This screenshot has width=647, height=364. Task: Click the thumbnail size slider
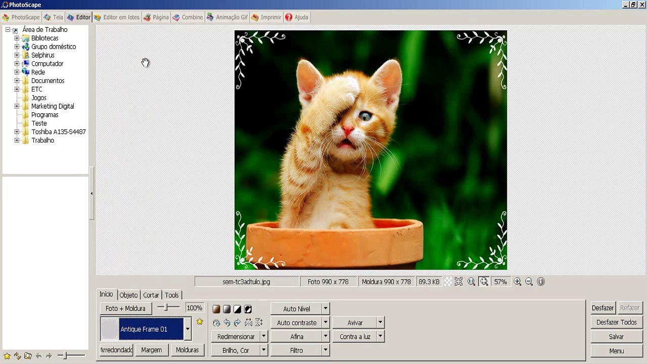pos(71,356)
